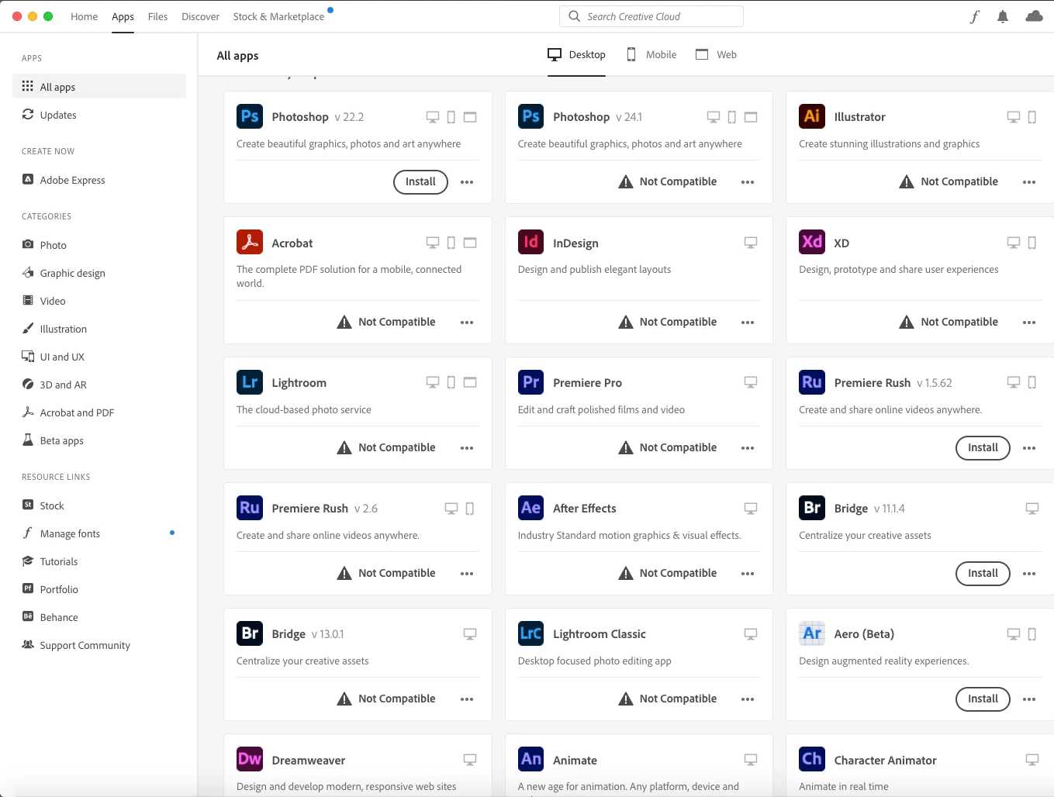Install Bridge v 11.1.4
This screenshot has width=1054, height=797.
click(983, 573)
